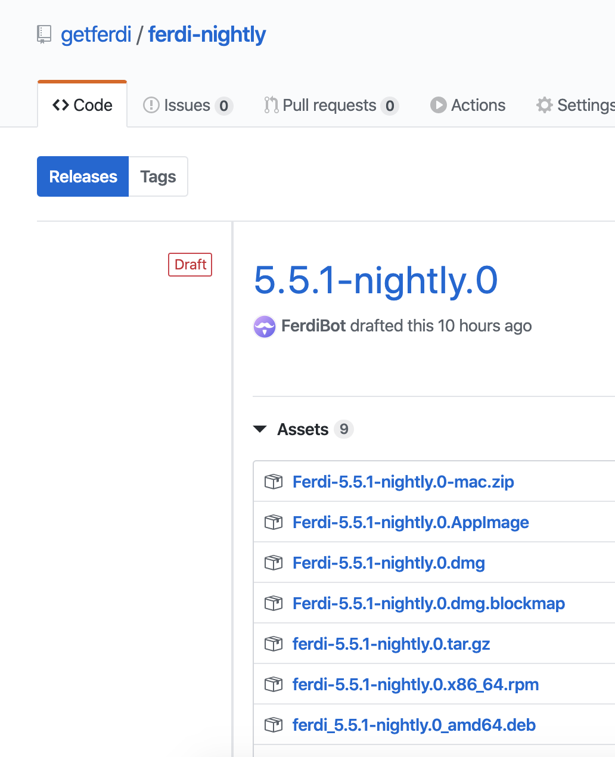Click package icon beside x86_64.rpm asset
This screenshot has height=757, width=615.
click(x=274, y=684)
